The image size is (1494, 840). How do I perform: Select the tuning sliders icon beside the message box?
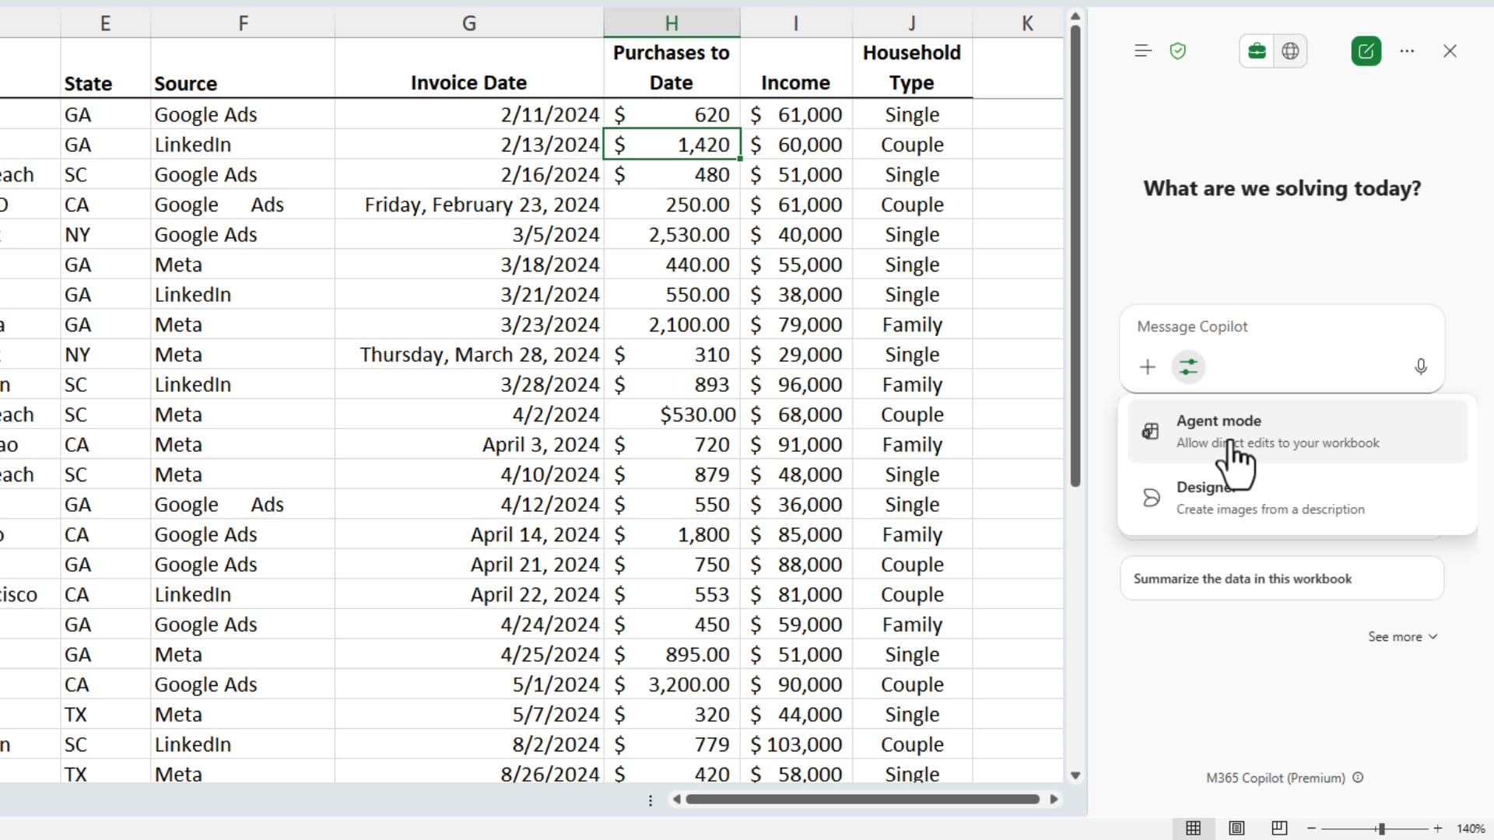click(1189, 366)
